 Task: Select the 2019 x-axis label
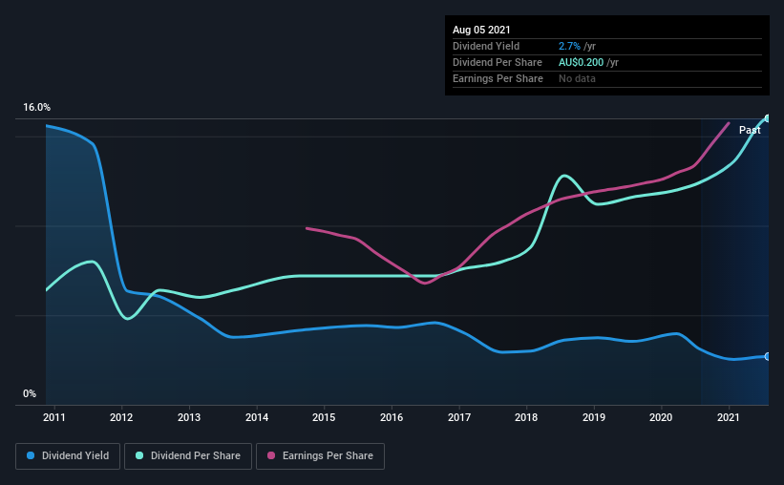tap(594, 417)
